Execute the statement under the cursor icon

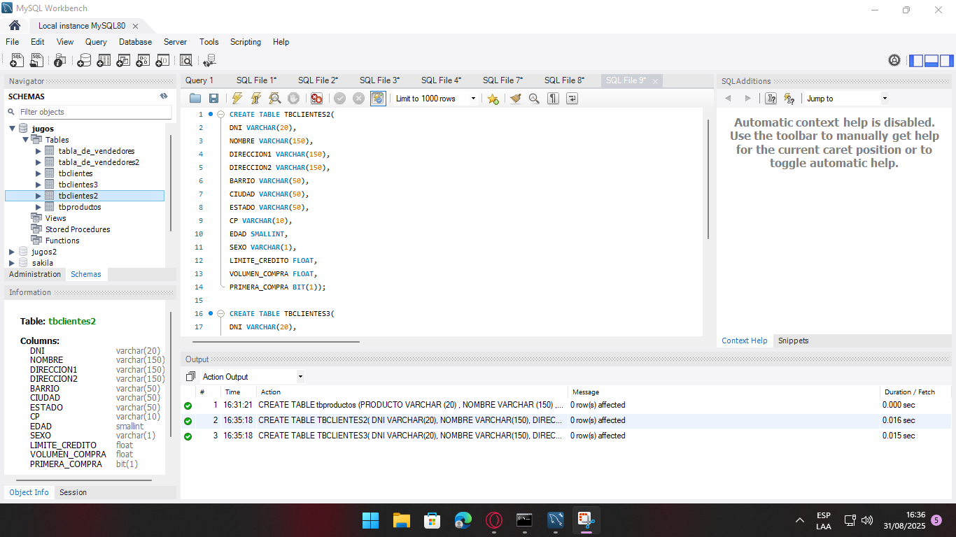pyautogui.click(x=256, y=99)
